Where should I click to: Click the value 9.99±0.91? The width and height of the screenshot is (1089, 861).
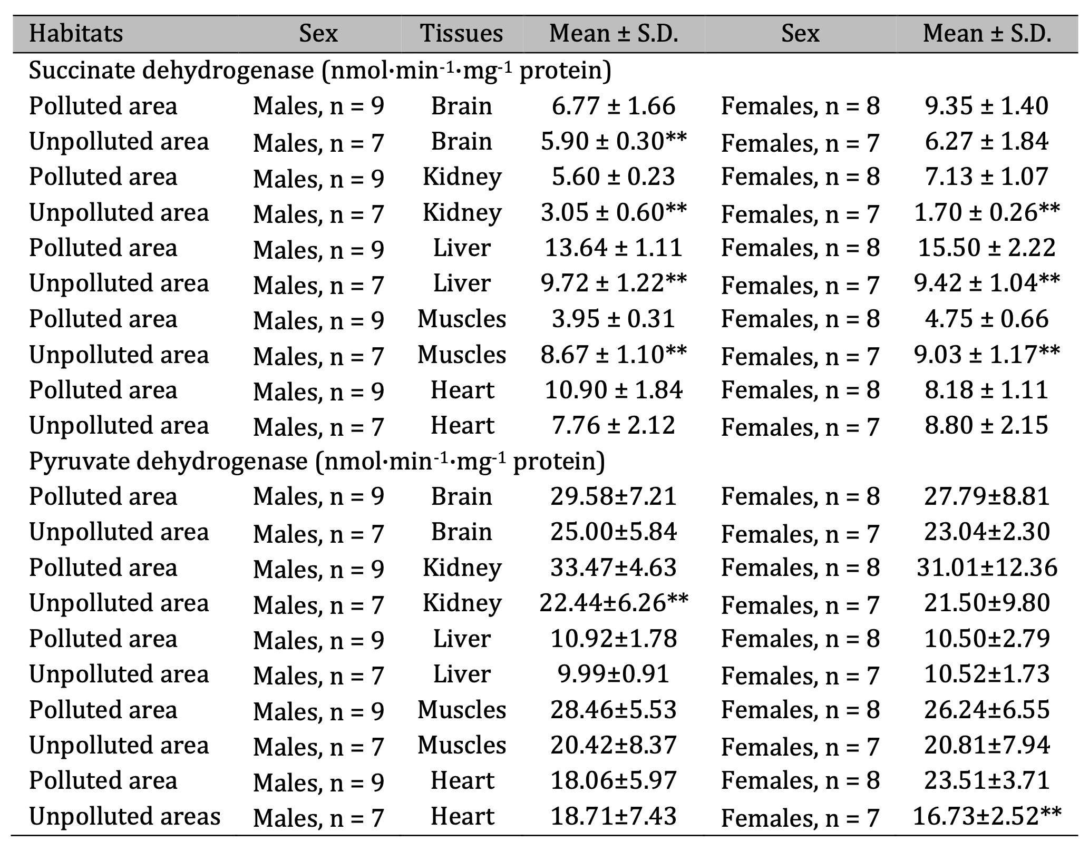coord(614,674)
